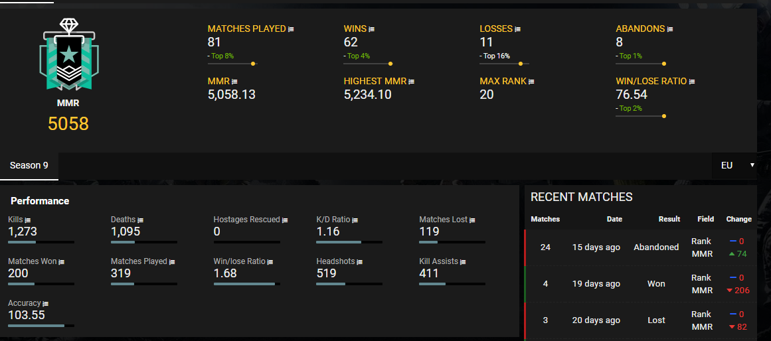
Task: Click the 'Top 8%' text under Matches Played
Action: [222, 56]
